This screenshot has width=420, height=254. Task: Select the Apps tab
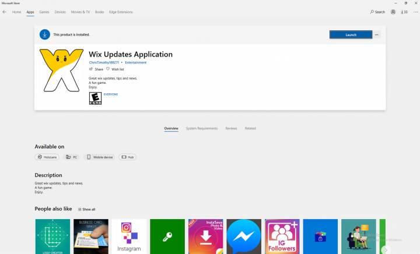point(30,12)
